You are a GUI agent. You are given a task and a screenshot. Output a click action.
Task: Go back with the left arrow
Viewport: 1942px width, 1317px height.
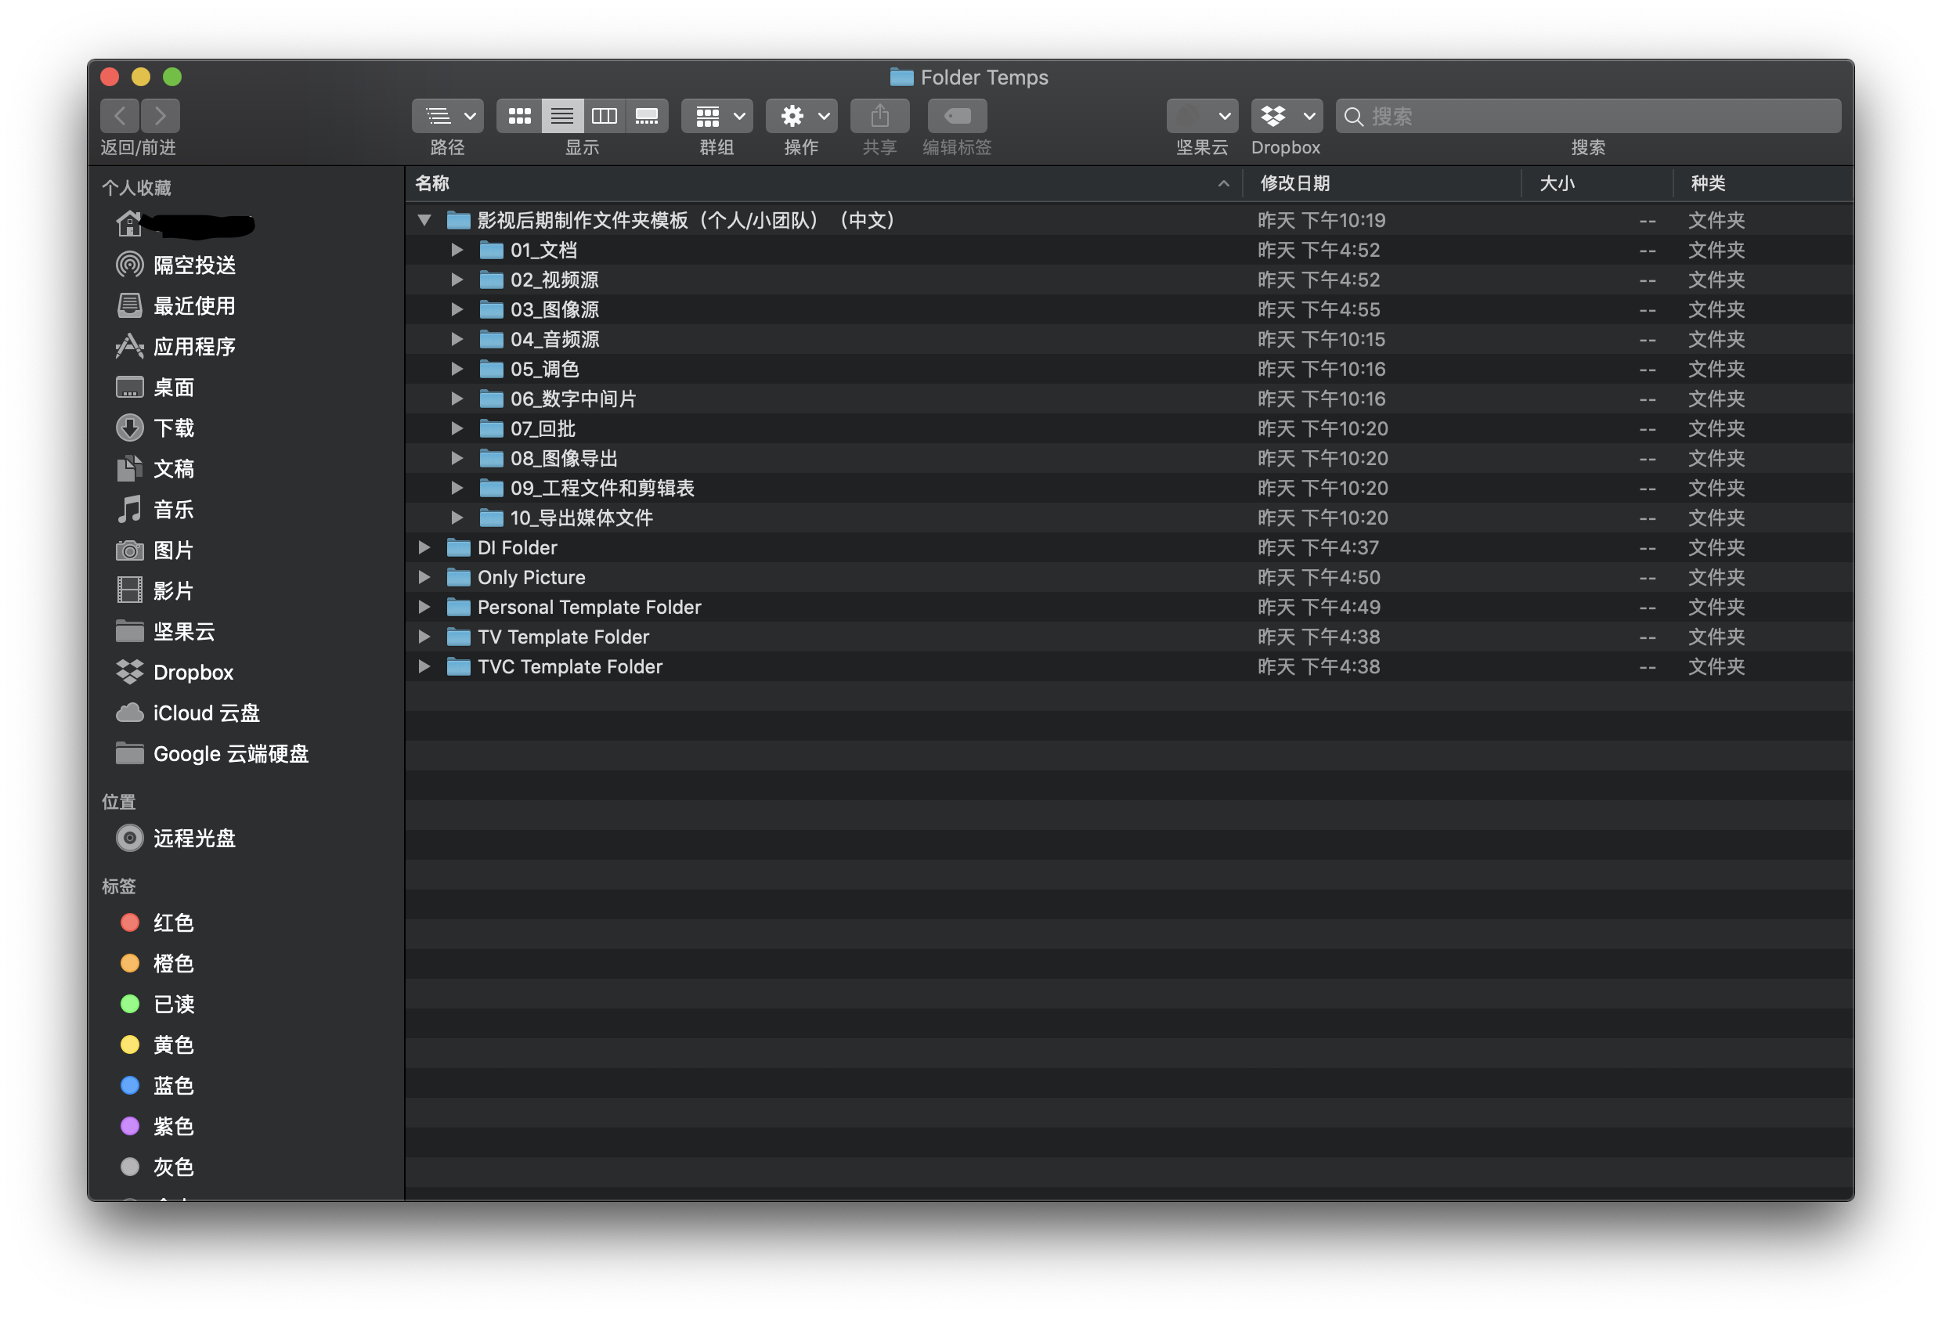[x=120, y=116]
